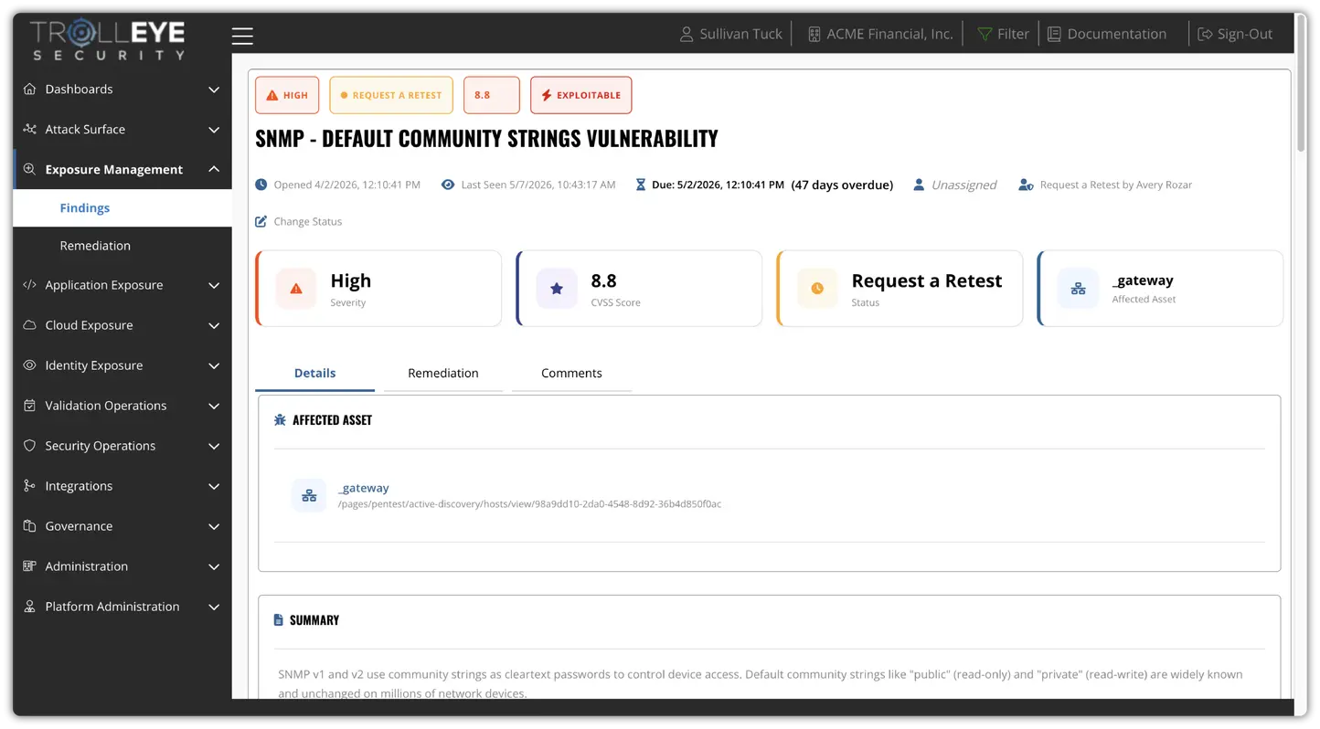Click the Change Status edit icon
The height and width of the screenshot is (729, 1320).
point(261,221)
